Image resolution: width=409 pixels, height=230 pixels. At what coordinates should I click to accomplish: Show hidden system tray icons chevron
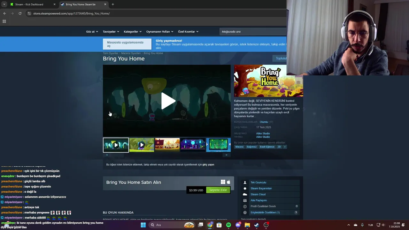tap(349, 225)
